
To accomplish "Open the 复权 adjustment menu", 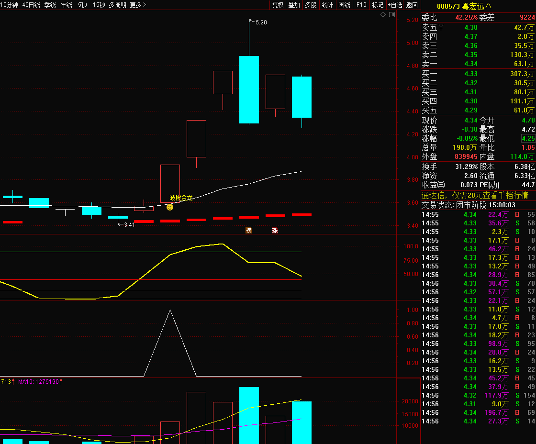I will (x=278, y=5).
